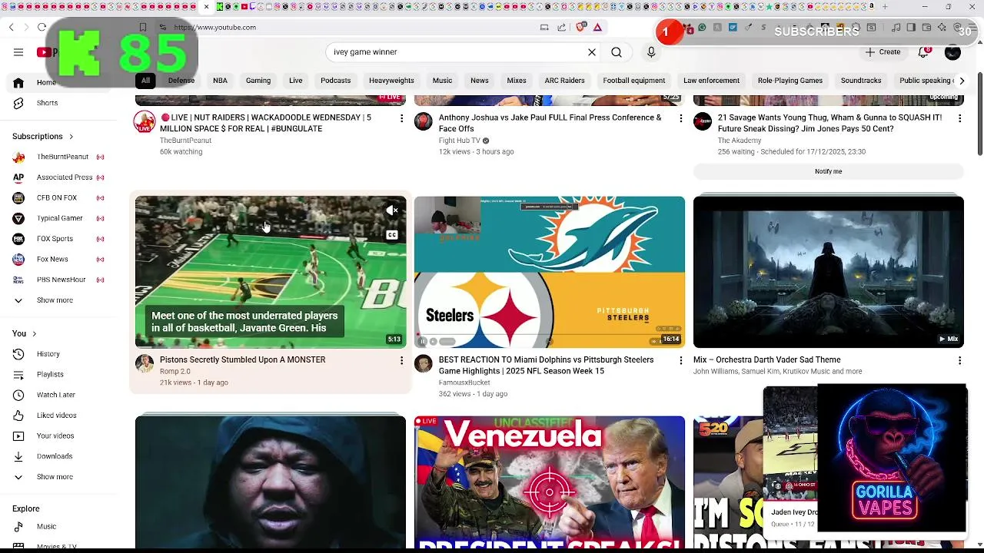Image resolution: width=984 pixels, height=553 pixels.
Task: Open Dolphins vs Steelers reaction thumbnail
Action: pos(549,272)
